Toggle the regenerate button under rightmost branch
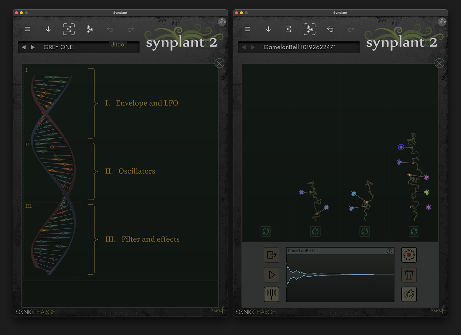Image resolution: width=461 pixels, height=335 pixels. click(x=414, y=231)
